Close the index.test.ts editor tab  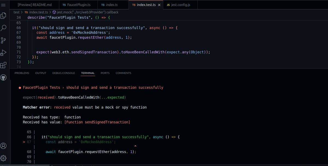159,5
